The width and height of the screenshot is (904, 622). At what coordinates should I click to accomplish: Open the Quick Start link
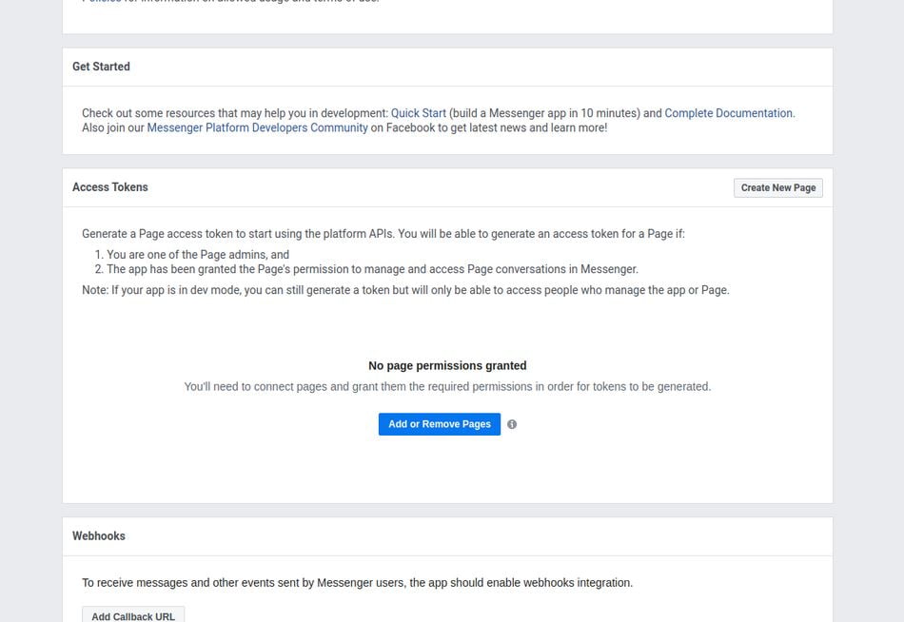[x=419, y=113]
